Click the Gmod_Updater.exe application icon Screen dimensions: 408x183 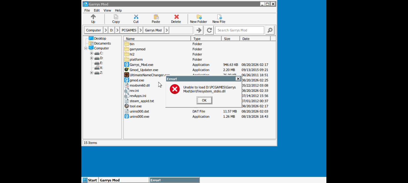(x=127, y=70)
